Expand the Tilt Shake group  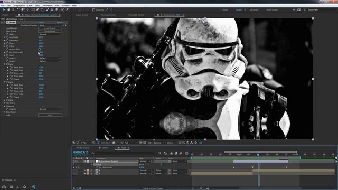point(5,103)
